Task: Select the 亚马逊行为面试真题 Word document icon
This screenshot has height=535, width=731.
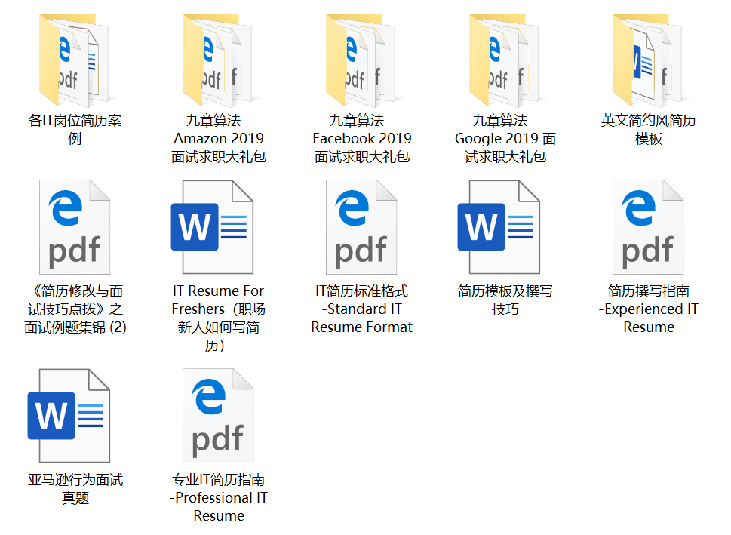Action: pos(69,416)
